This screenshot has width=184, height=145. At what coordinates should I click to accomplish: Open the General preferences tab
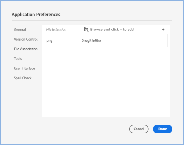click(20, 30)
